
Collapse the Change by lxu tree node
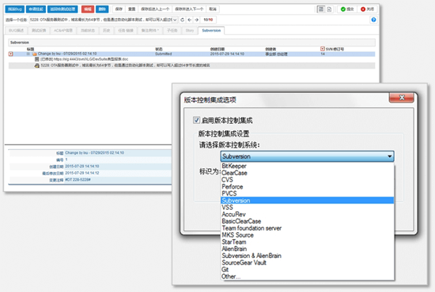(x=28, y=54)
